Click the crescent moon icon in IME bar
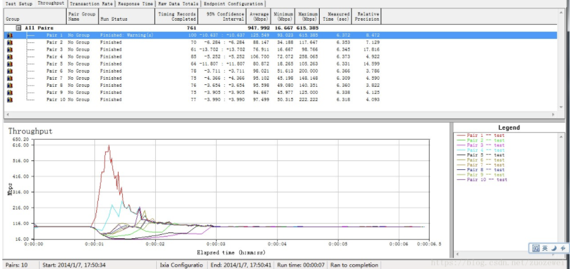 click(553, 248)
